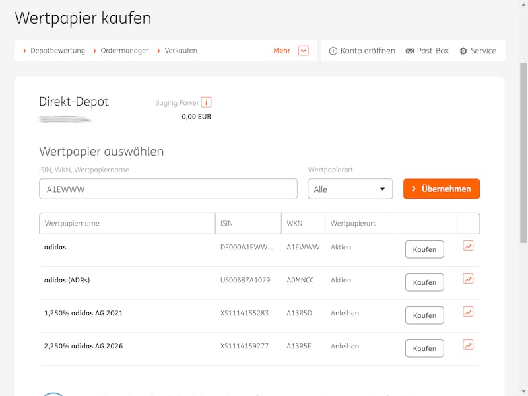This screenshot has width=528, height=396.
Task: Go to Depotbewertung
Action: [x=57, y=51]
